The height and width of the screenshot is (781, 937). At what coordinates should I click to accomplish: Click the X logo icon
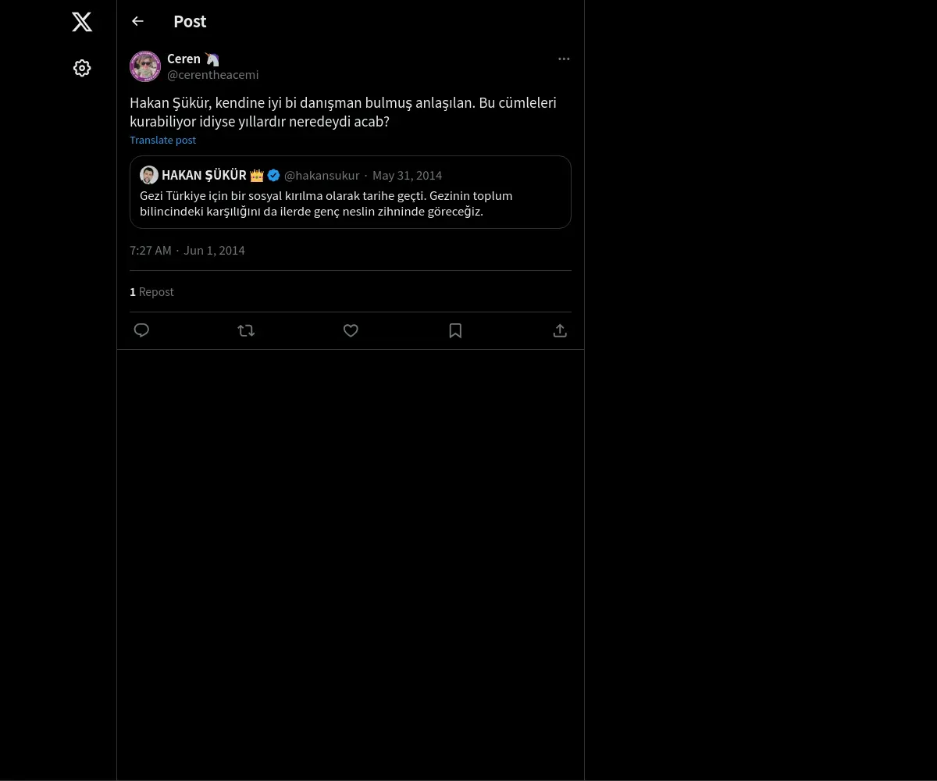coord(82,22)
